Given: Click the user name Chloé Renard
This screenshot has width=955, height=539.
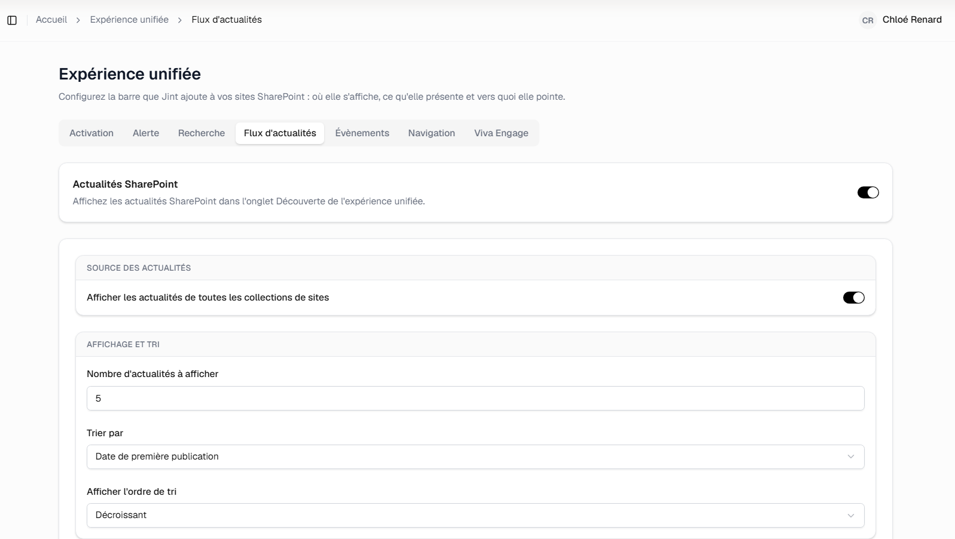Looking at the screenshot, I should tap(912, 20).
